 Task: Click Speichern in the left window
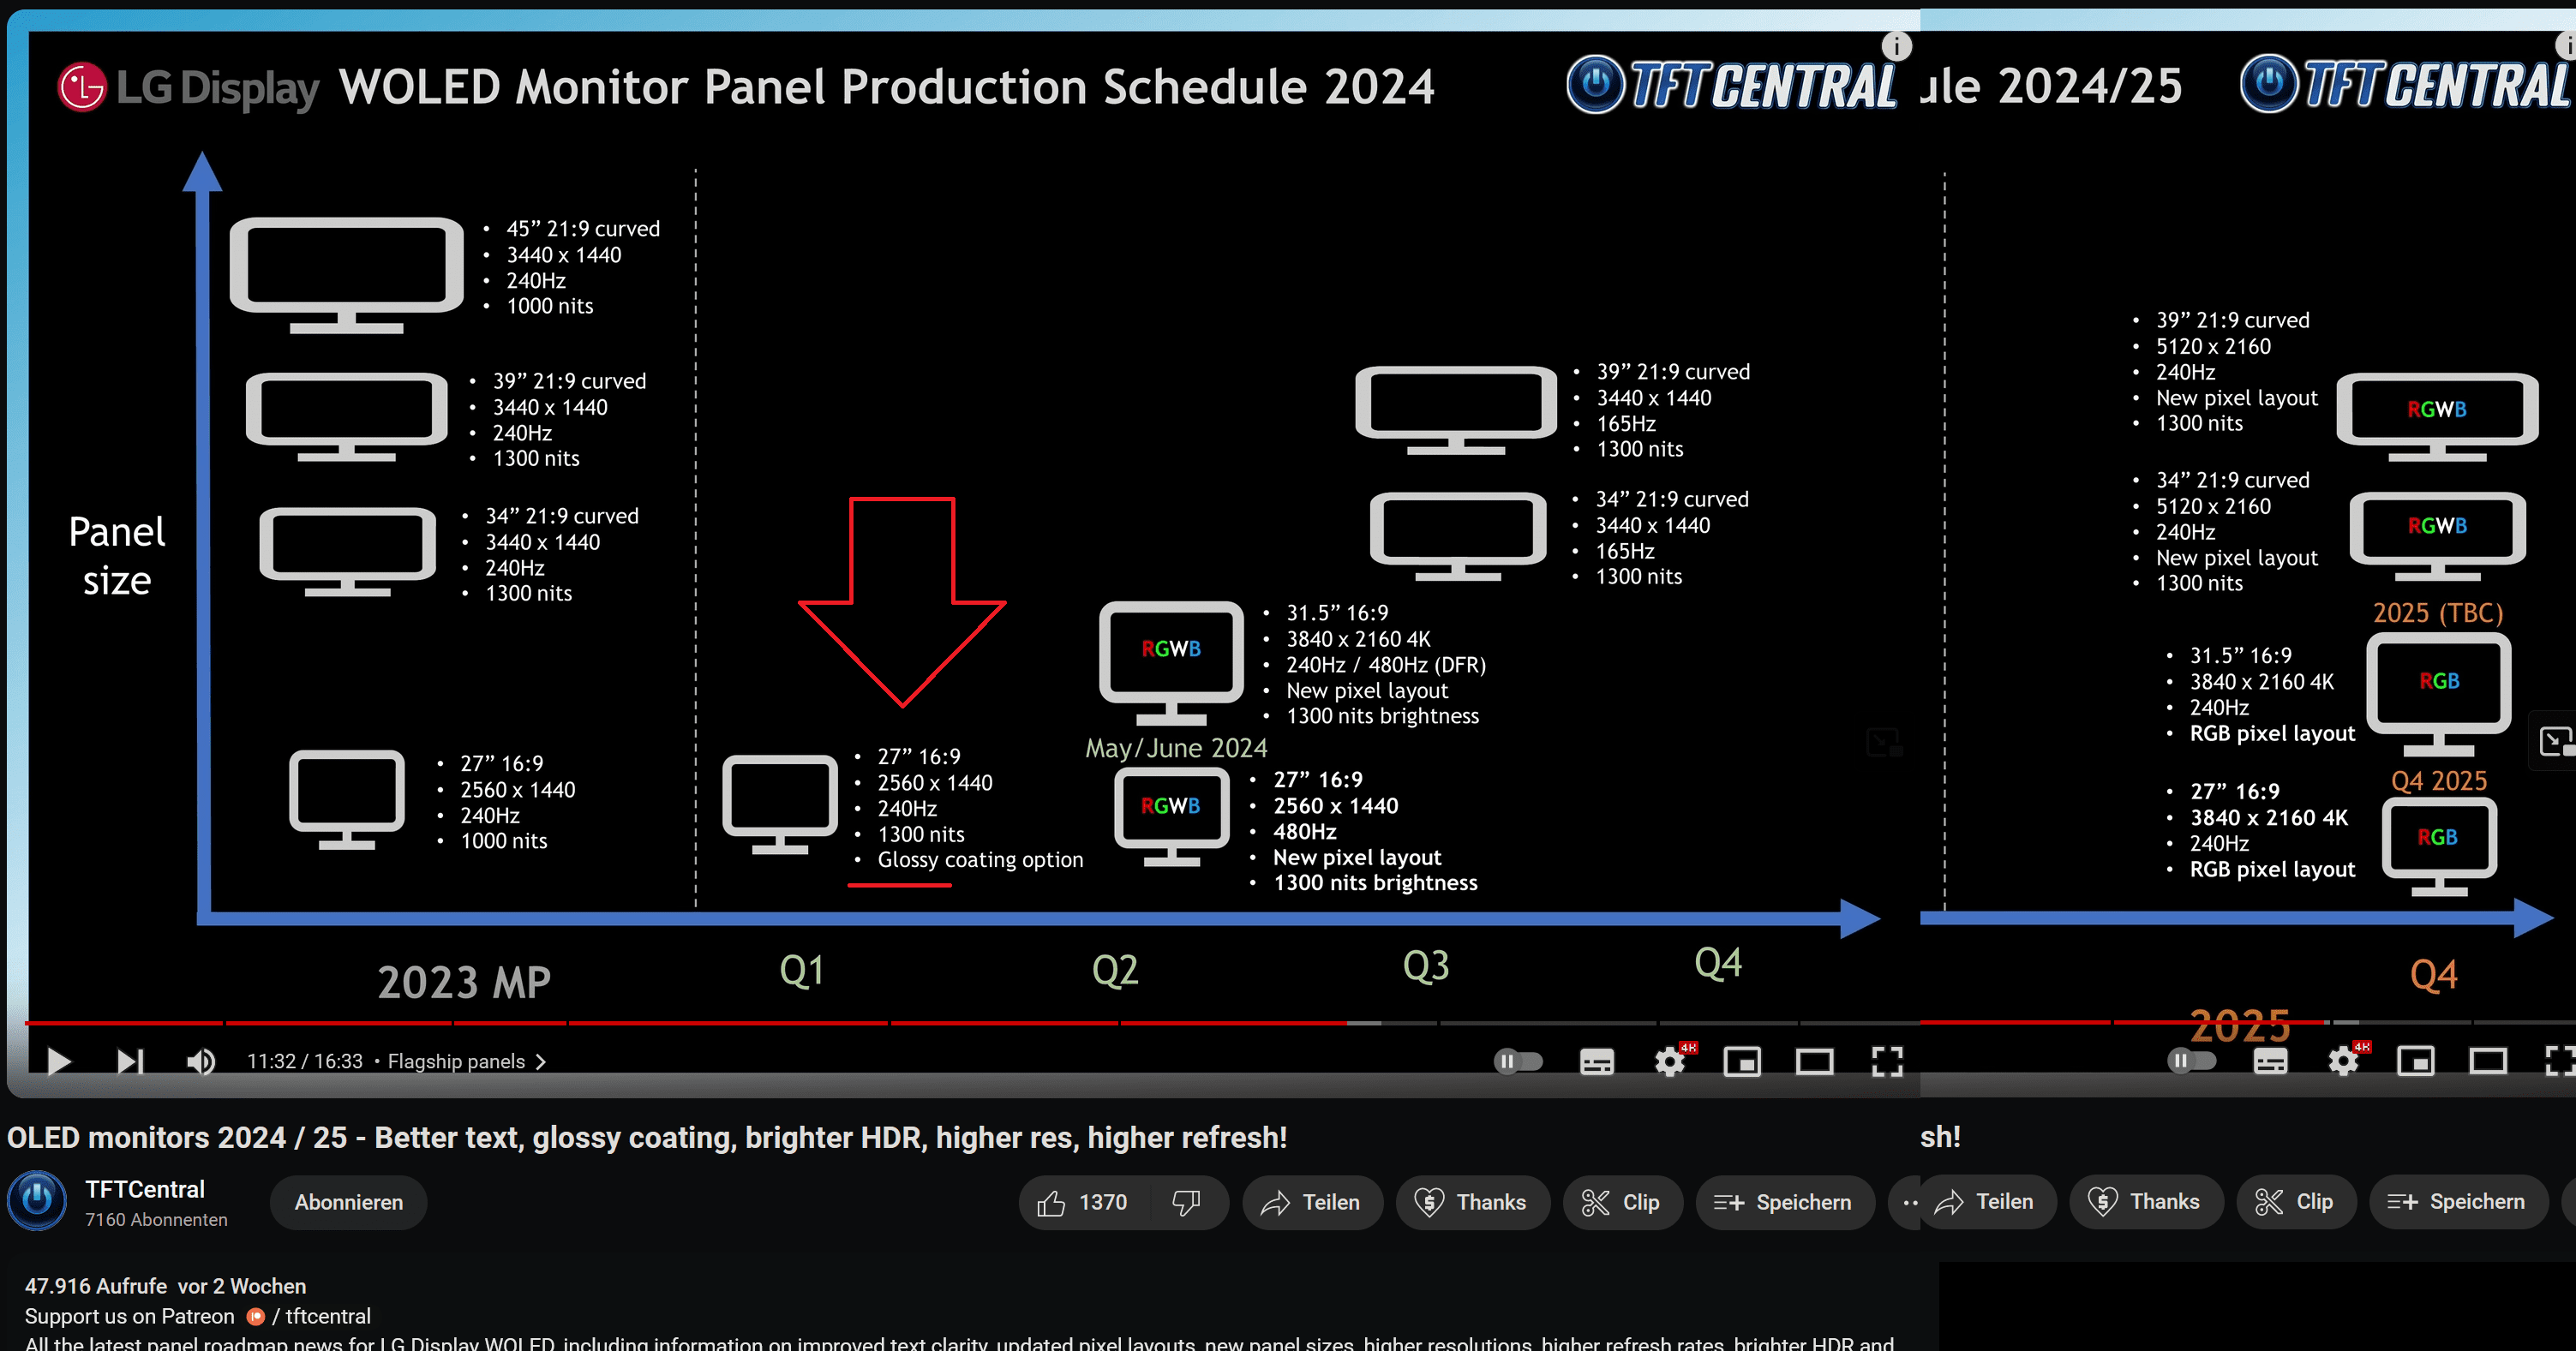tap(1785, 1202)
